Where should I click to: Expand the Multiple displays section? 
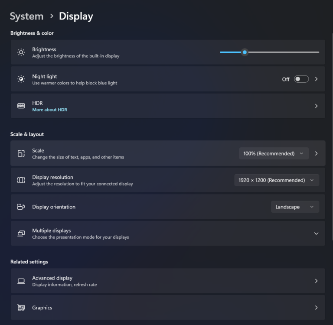click(316, 234)
